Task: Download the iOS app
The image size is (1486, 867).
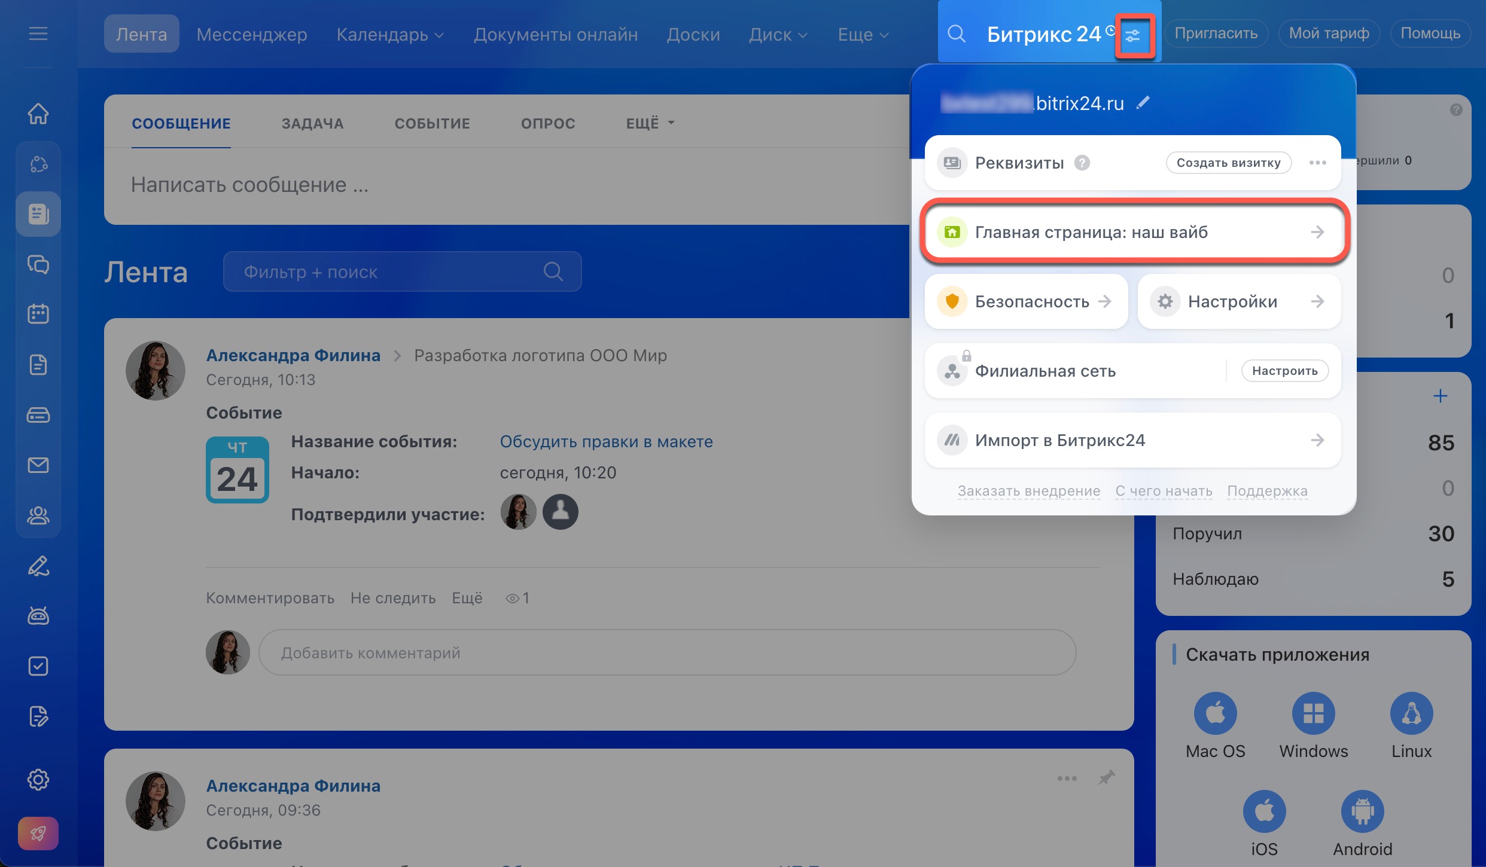Action: point(1265,811)
